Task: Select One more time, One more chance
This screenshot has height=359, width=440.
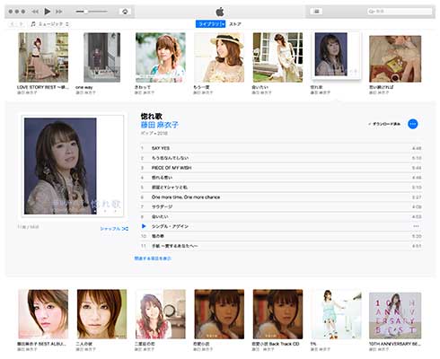Action: click(x=281, y=197)
